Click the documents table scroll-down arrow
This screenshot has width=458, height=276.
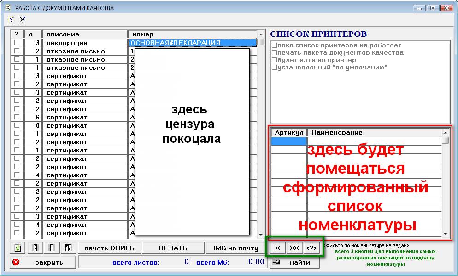[x=261, y=234]
